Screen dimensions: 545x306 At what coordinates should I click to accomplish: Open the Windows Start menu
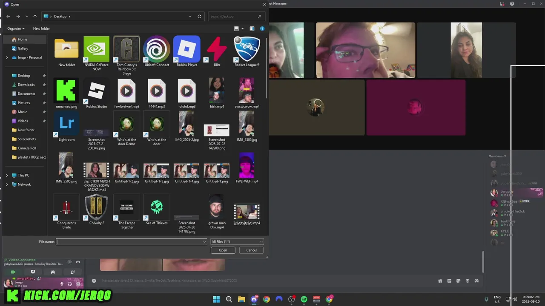pyautogui.click(x=216, y=299)
